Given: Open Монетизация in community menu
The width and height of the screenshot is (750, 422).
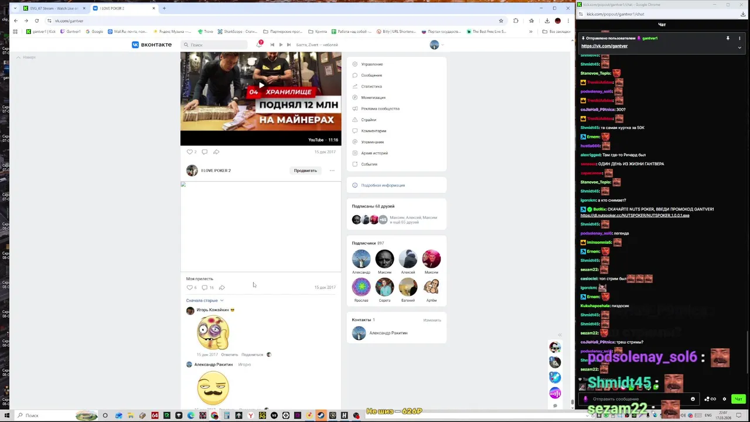Looking at the screenshot, I should [373, 98].
